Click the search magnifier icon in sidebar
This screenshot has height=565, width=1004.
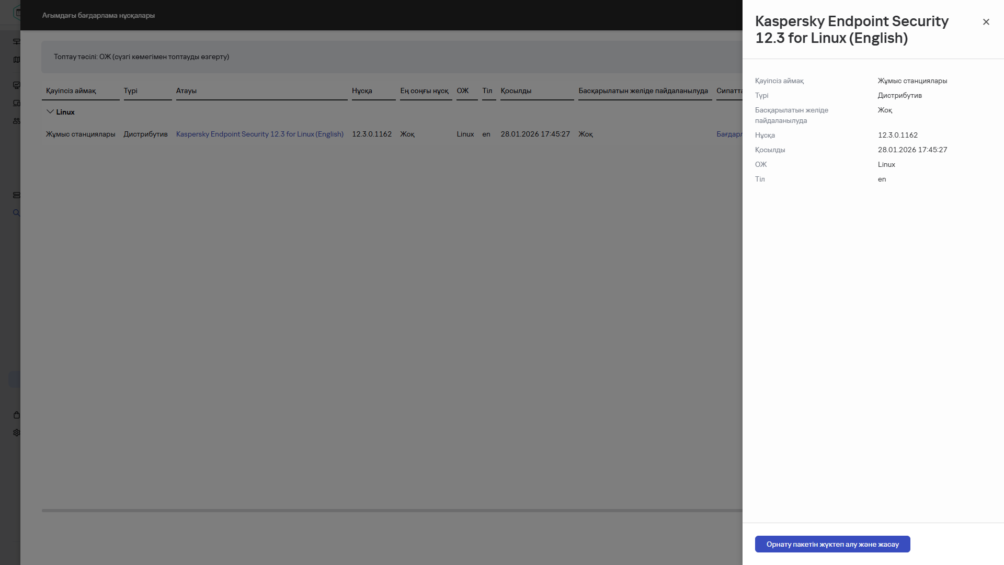[17, 213]
